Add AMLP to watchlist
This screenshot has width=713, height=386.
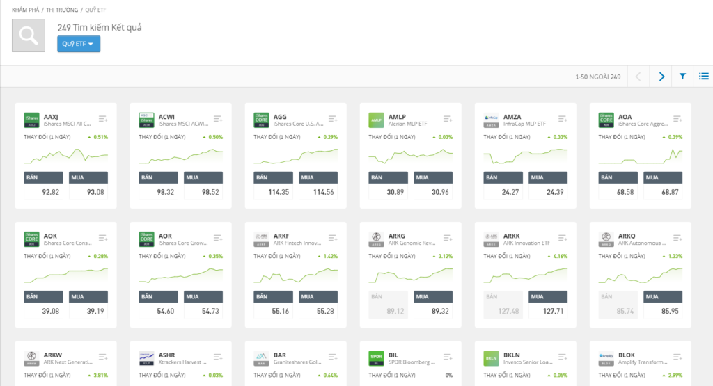pyautogui.click(x=448, y=119)
